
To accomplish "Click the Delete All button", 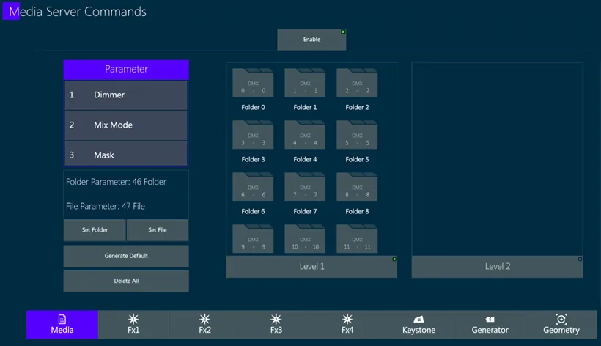I will click(x=126, y=281).
